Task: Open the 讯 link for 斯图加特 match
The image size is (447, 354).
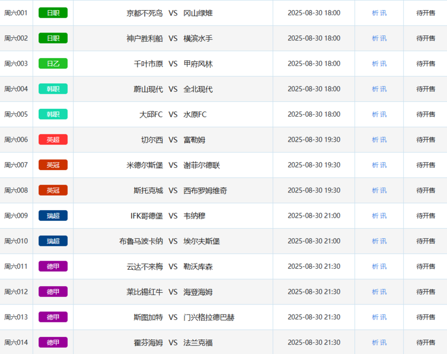Action: point(384,317)
